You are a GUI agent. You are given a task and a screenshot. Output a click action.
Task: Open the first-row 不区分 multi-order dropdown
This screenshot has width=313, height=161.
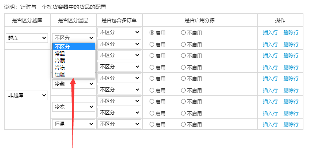[119, 32]
